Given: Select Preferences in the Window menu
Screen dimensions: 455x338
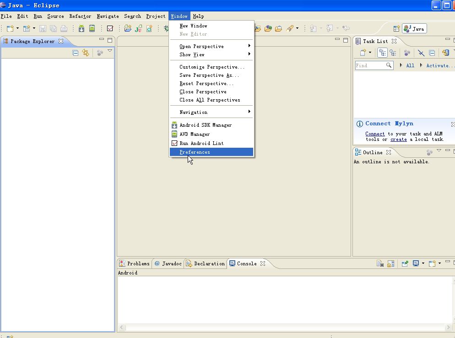Looking at the screenshot, I should (211, 152).
